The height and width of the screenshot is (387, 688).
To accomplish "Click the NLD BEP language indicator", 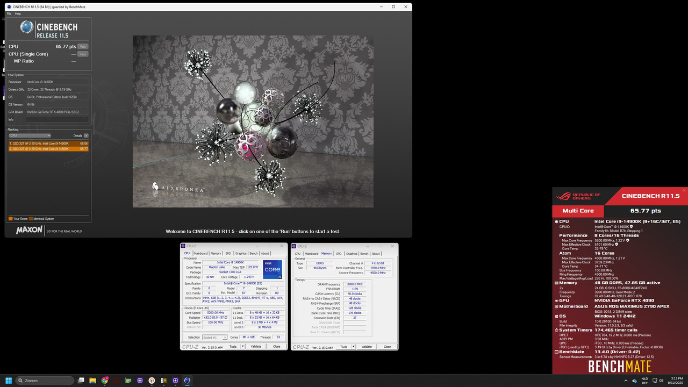I will click(644, 381).
